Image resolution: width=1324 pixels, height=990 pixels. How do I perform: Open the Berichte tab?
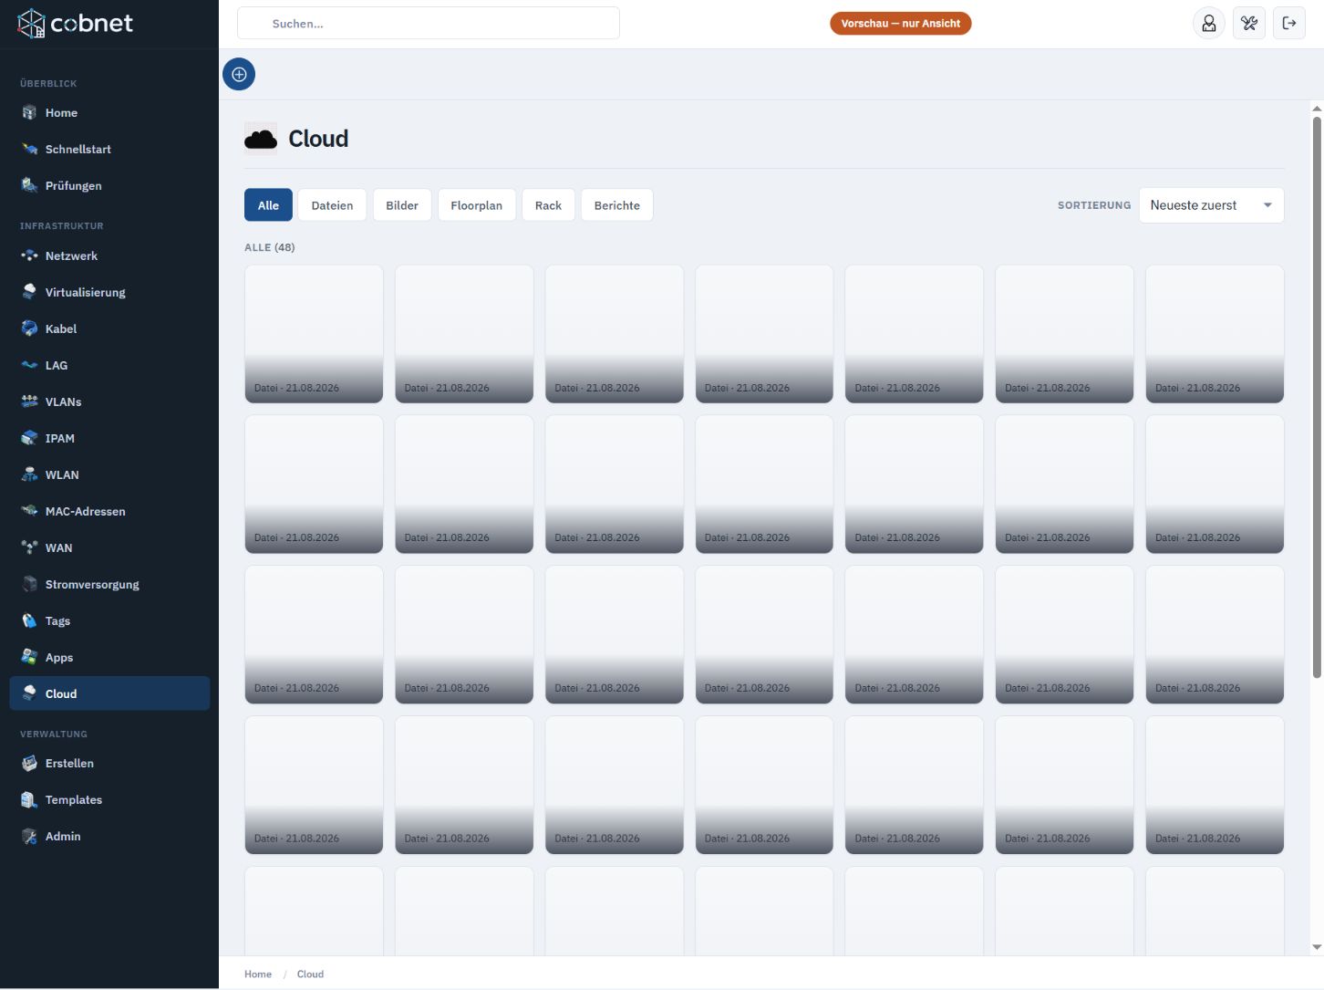pos(617,205)
